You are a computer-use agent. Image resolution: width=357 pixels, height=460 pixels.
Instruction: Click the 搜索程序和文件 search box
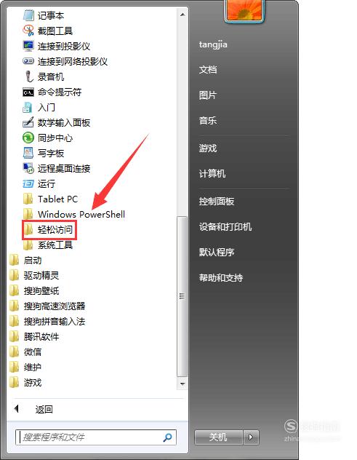tap(96, 437)
